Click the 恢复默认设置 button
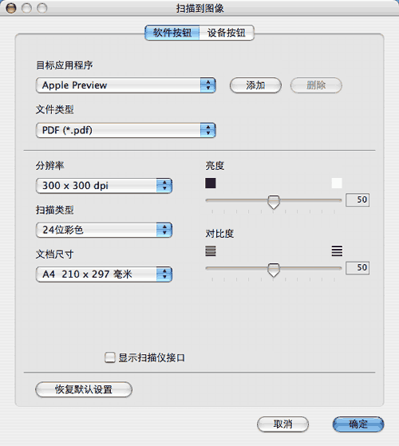This screenshot has height=446, width=399. (84, 389)
